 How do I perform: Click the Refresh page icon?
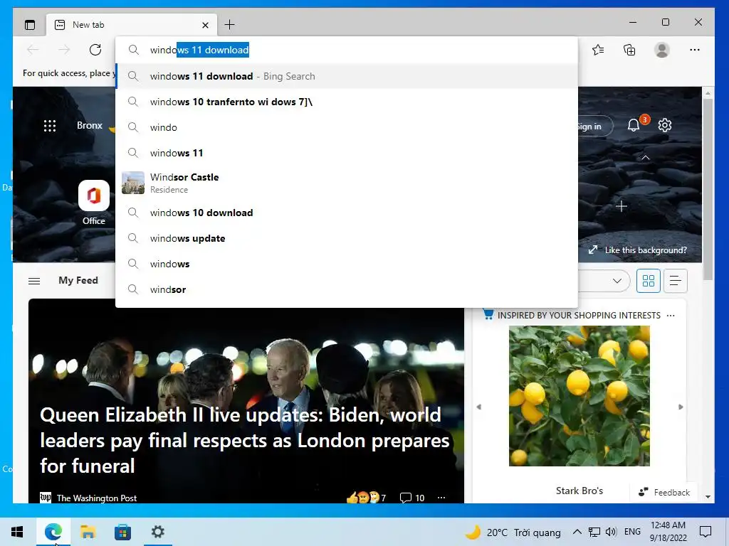click(x=95, y=50)
